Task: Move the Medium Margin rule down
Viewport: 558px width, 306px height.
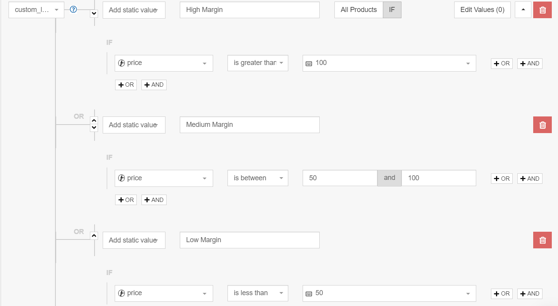Action: pyautogui.click(x=94, y=128)
